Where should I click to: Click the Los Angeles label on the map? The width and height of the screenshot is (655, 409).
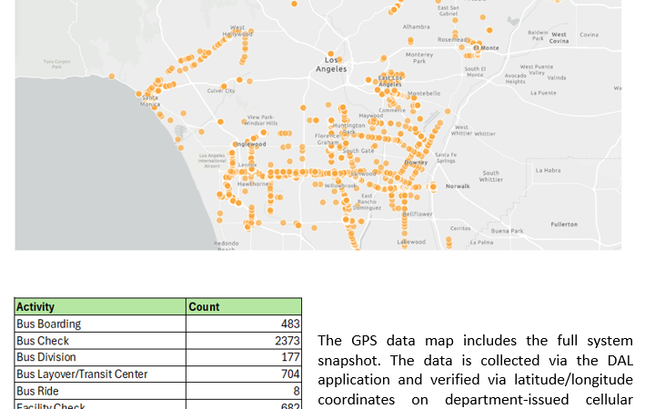pyautogui.click(x=331, y=65)
